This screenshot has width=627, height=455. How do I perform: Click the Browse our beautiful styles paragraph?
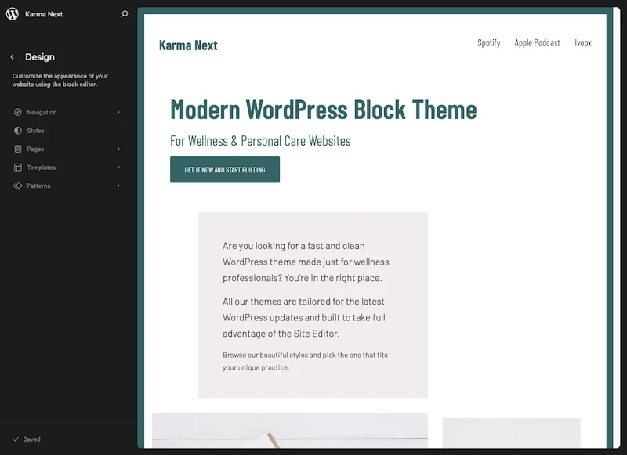[x=305, y=361]
